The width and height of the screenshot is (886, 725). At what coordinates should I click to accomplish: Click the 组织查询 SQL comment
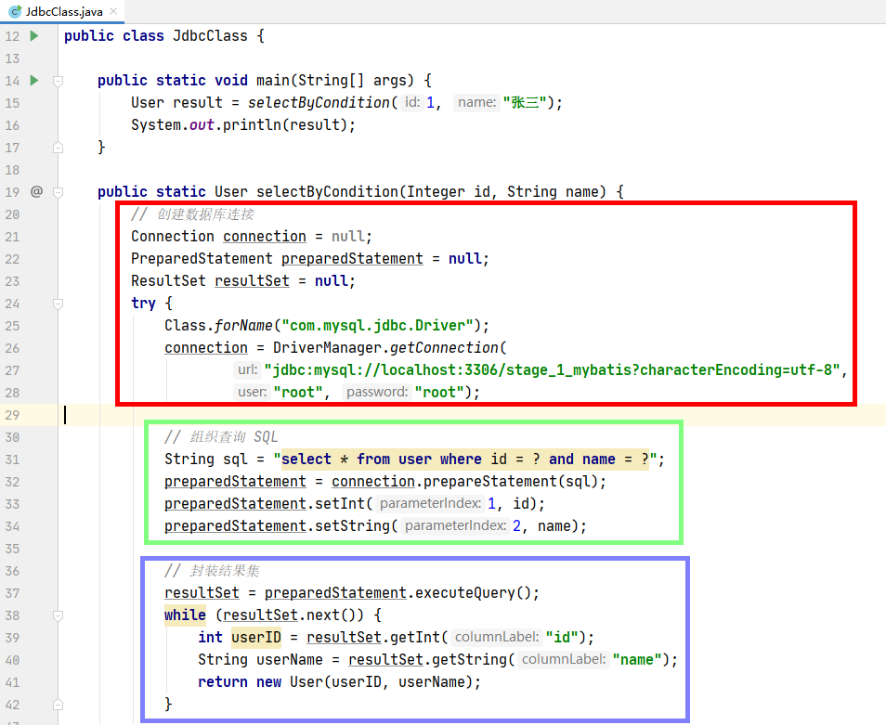click(x=221, y=437)
